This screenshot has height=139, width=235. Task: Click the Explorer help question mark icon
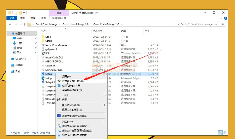click(225, 18)
